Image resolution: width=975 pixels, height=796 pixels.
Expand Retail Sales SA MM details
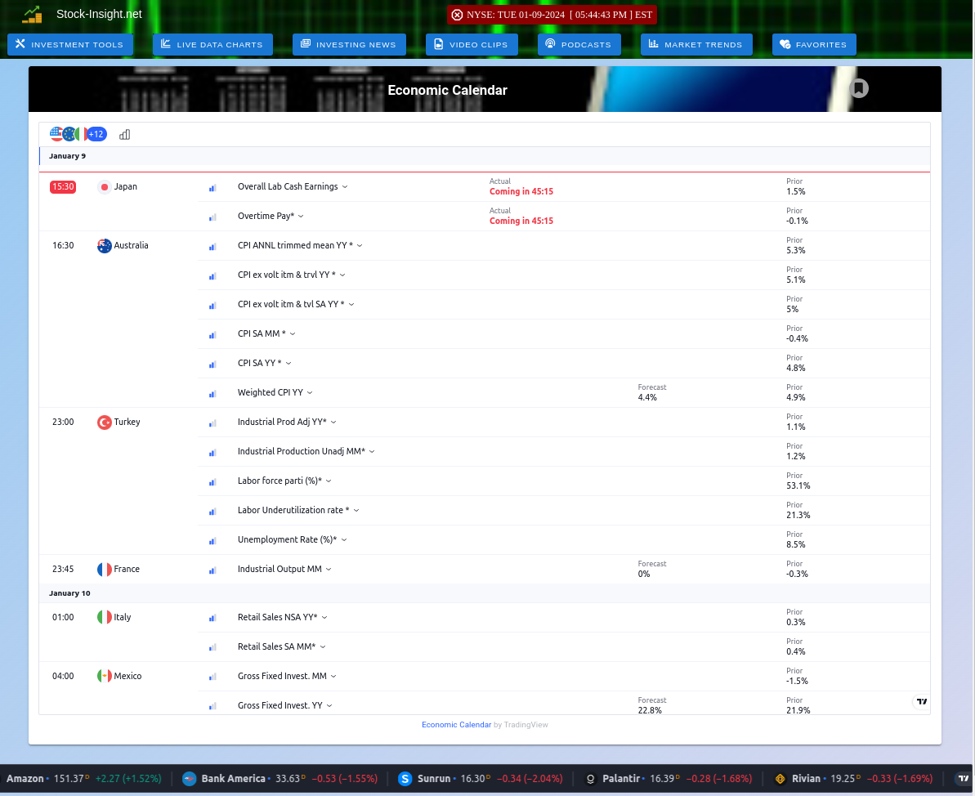coord(323,646)
